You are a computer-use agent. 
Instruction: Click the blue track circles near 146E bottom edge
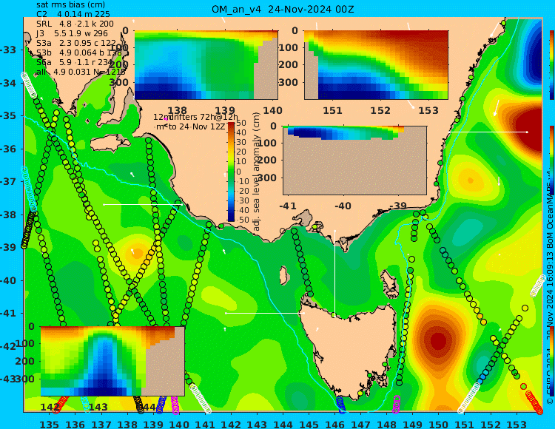pyautogui.click(x=340, y=405)
